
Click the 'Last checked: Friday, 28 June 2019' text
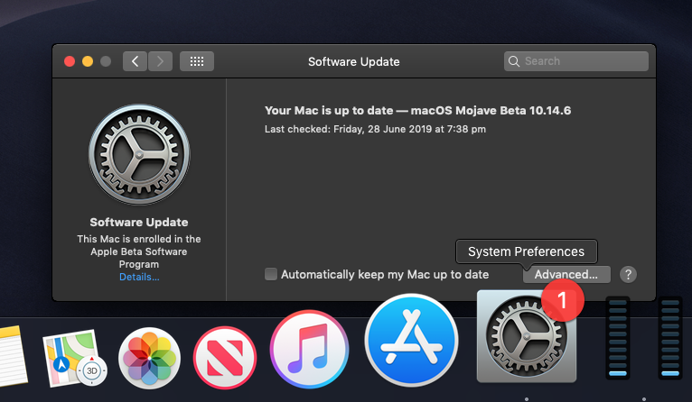[375, 129]
